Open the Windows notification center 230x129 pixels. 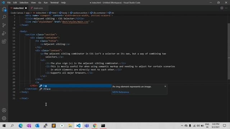(x=224, y=126)
